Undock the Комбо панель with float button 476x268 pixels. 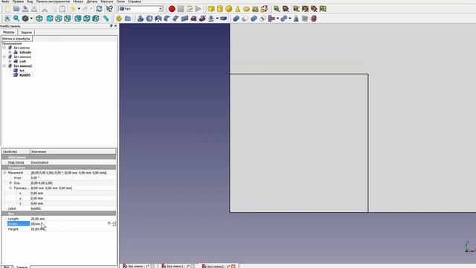pyautogui.click(x=111, y=26)
